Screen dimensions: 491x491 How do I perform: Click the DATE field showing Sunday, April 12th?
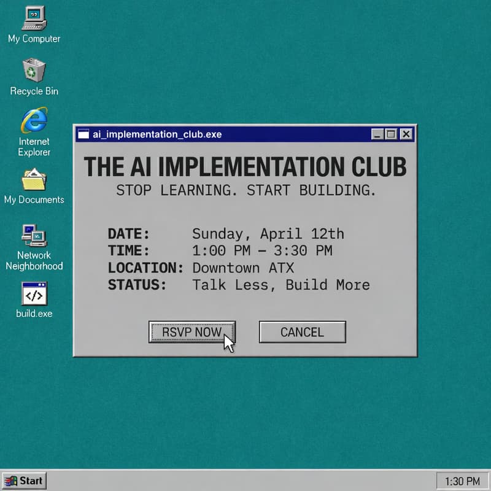coord(269,234)
